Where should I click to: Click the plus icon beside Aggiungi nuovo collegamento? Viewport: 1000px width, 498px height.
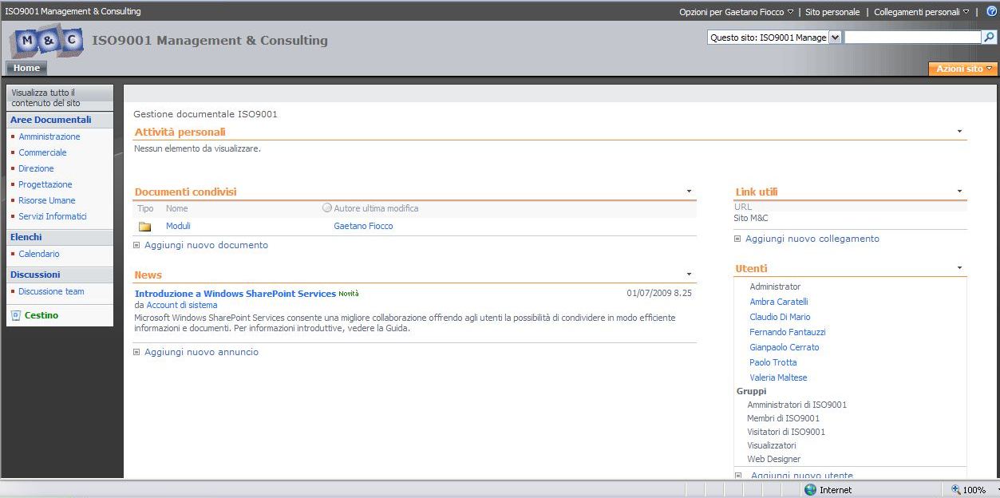(738, 239)
